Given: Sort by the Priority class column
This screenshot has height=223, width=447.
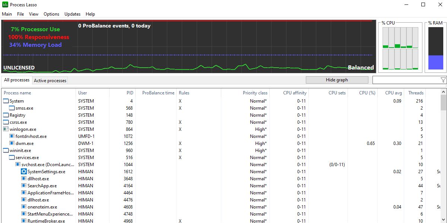Looking at the screenshot, I should [245, 93].
